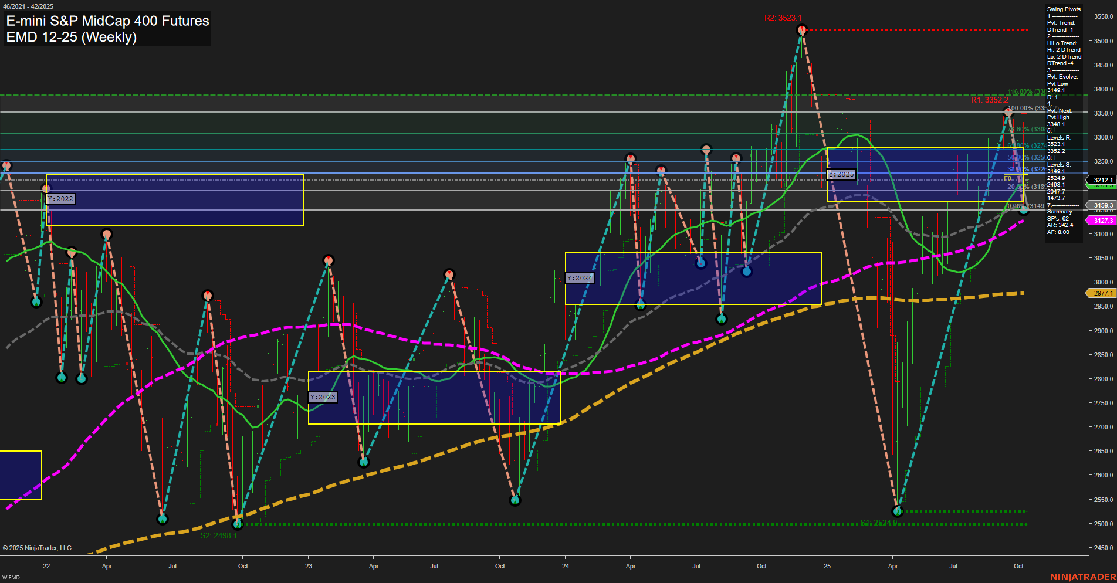1117x583 pixels.
Task: Click the R2: 3523.1 resistance pivot dot
Action: pyautogui.click(x=802, y=30)
